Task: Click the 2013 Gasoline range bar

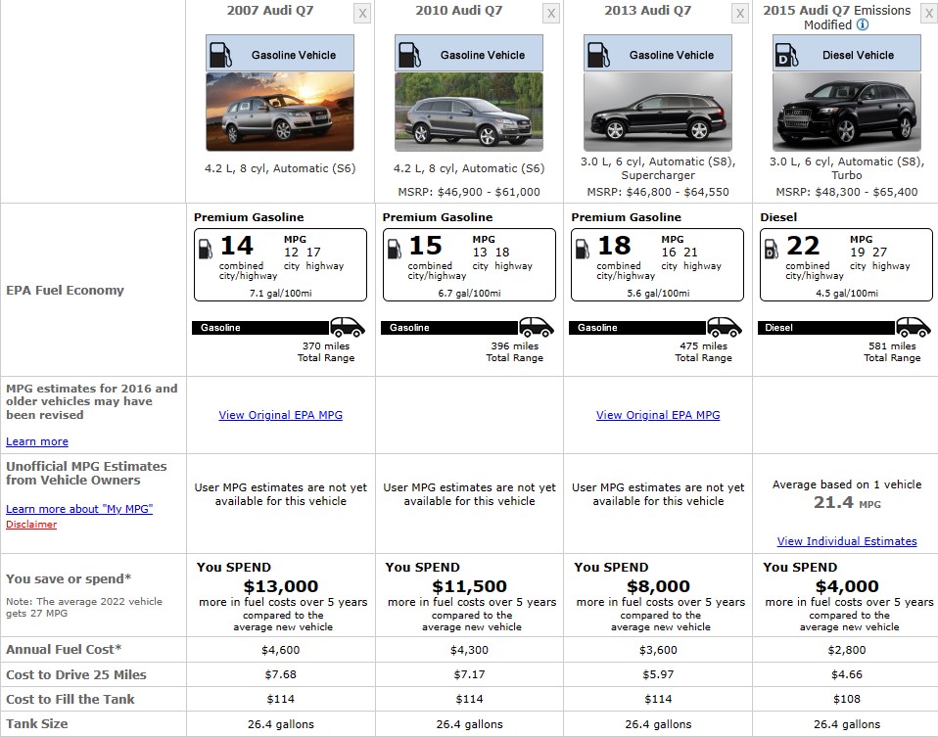Action: 637,328
